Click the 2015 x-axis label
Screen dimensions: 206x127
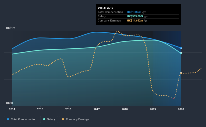[x=40, y=109]
